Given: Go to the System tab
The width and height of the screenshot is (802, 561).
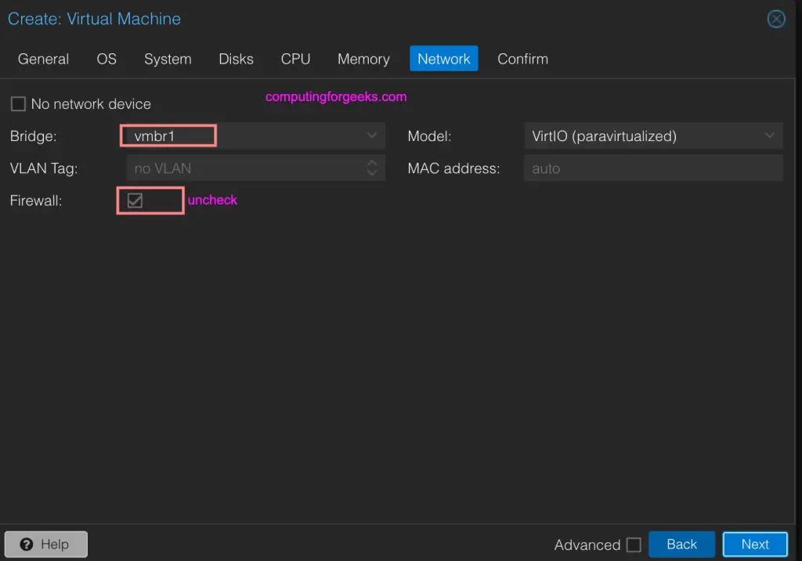Looking at the screenshot, I should click(168, 59).
